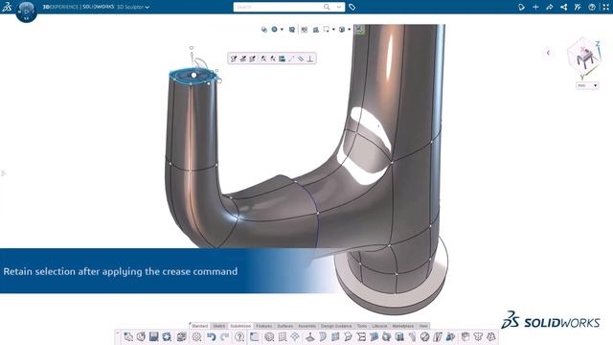Click the view orientation cube
This screenshot has height=345, width=613.
pyautogui.click(x=585, y=57)
